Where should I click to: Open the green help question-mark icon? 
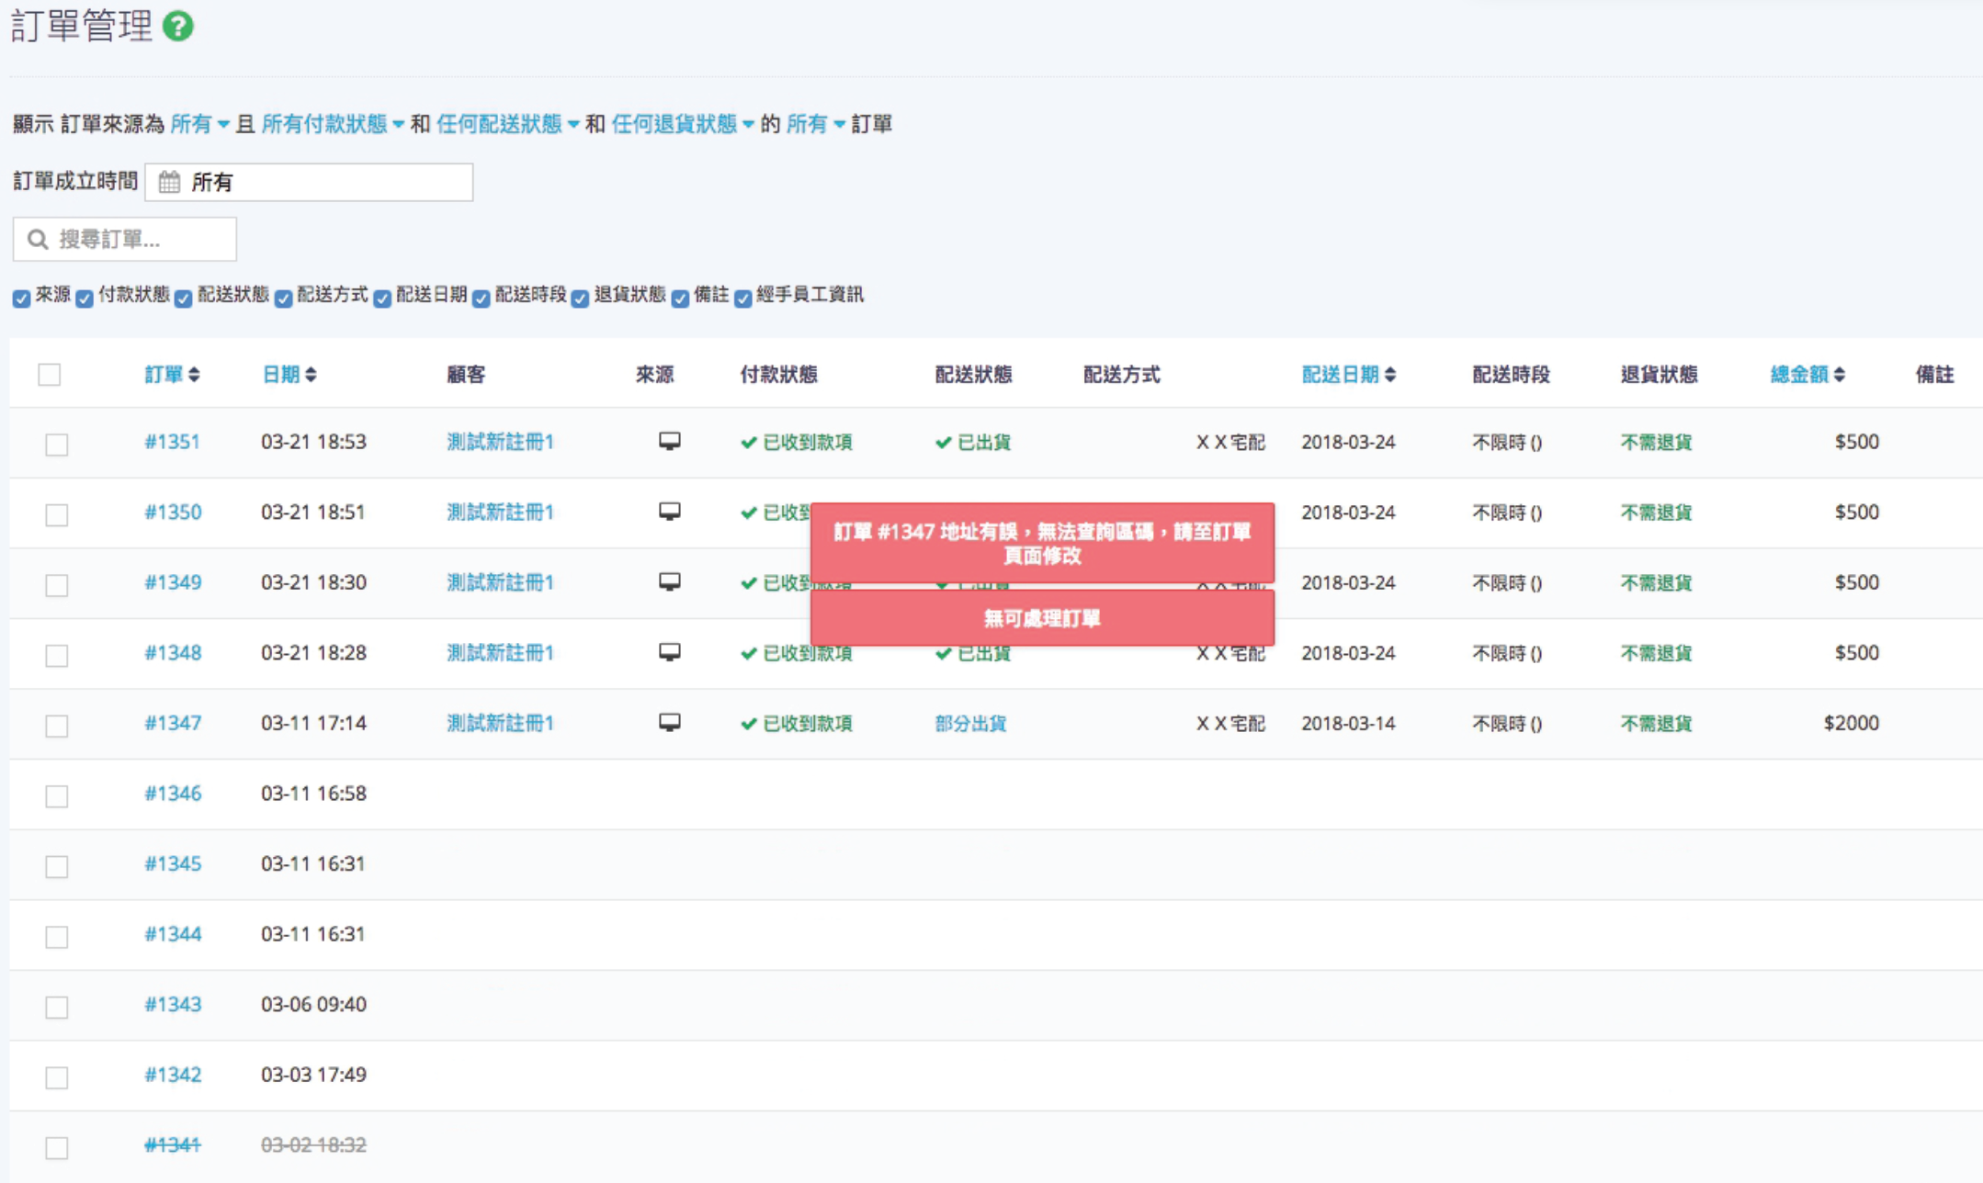pyautogui.click(x=178, y=26)
